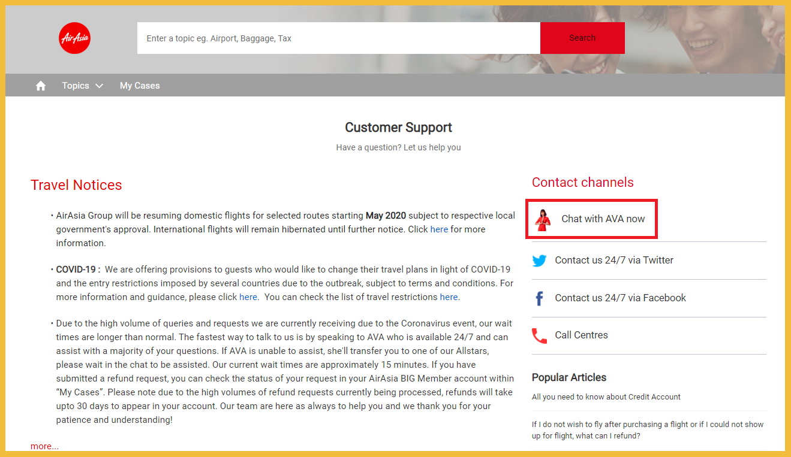Click the Facebook logo icon

539,298
